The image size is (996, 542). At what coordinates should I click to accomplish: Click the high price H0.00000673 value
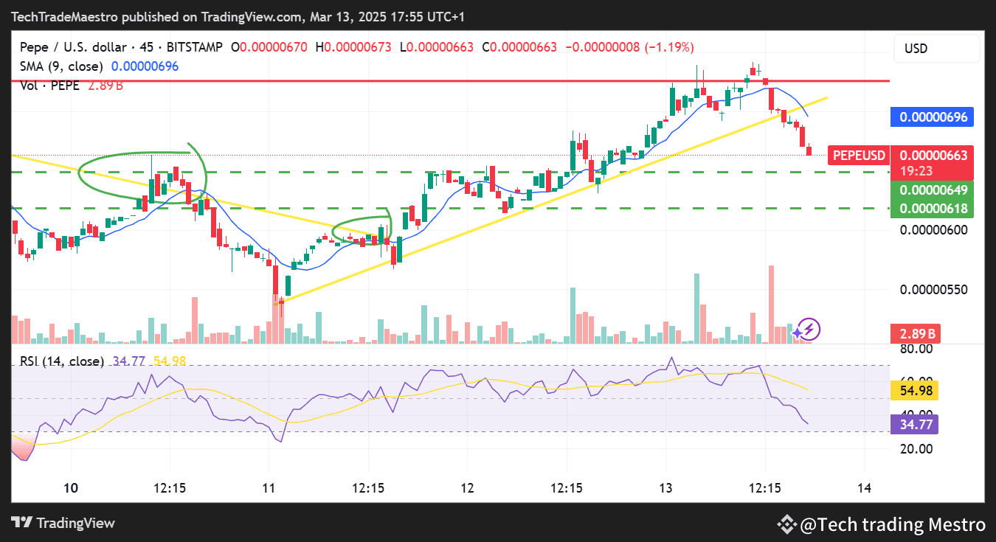353,47
